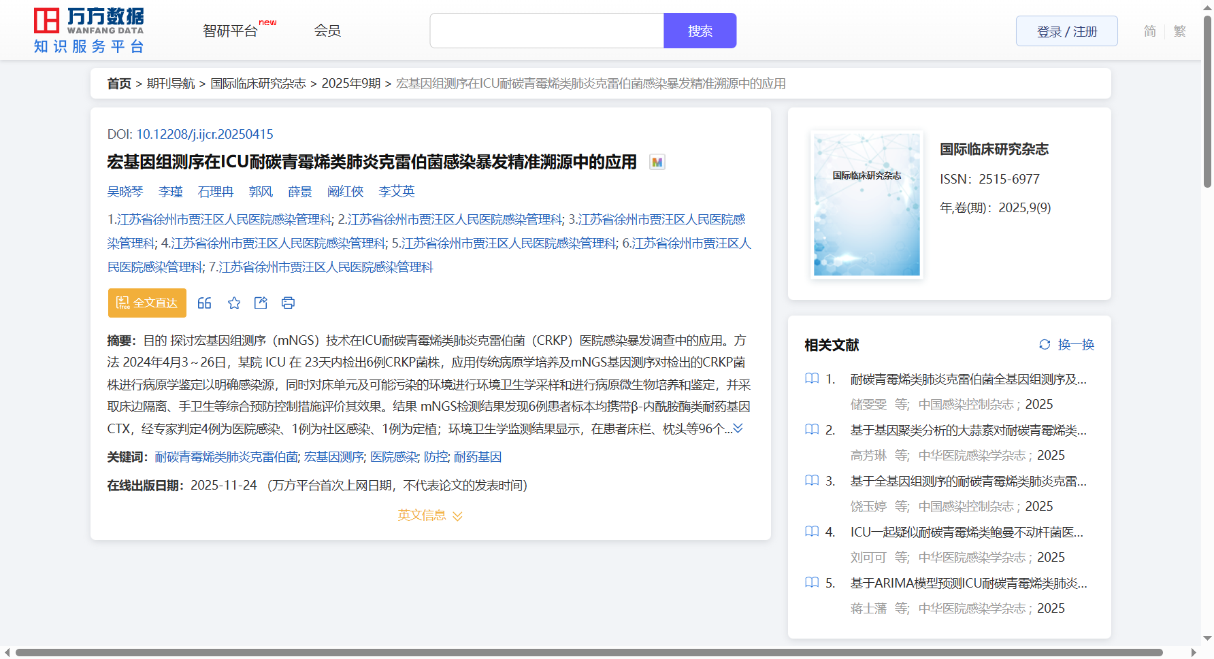Switch to simplified Chinese with 简
The image size is (1214, 659).
[1149, 31]
